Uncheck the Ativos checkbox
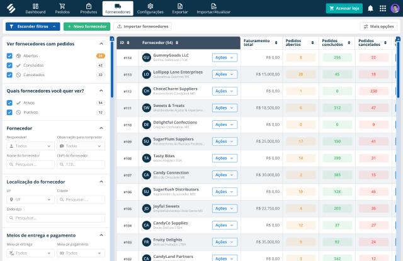 [x=9, y=103]
